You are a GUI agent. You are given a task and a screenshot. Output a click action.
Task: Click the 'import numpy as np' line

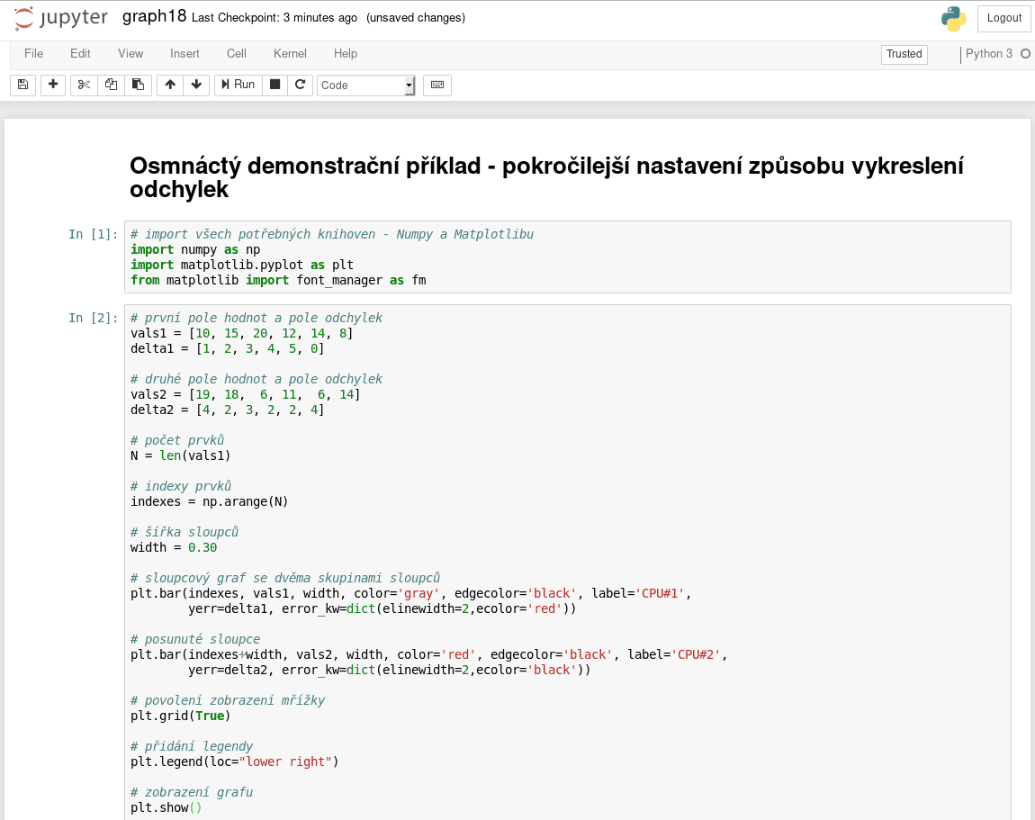[x=195, y=249]
